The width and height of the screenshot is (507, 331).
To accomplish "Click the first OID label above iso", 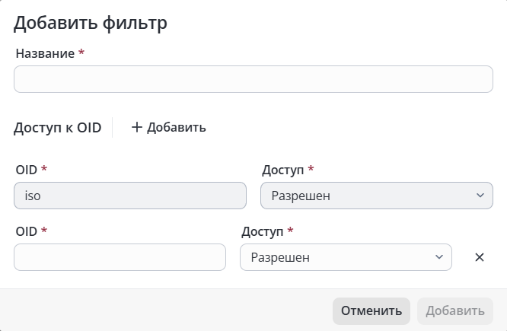I will click(x=27, y=170).
